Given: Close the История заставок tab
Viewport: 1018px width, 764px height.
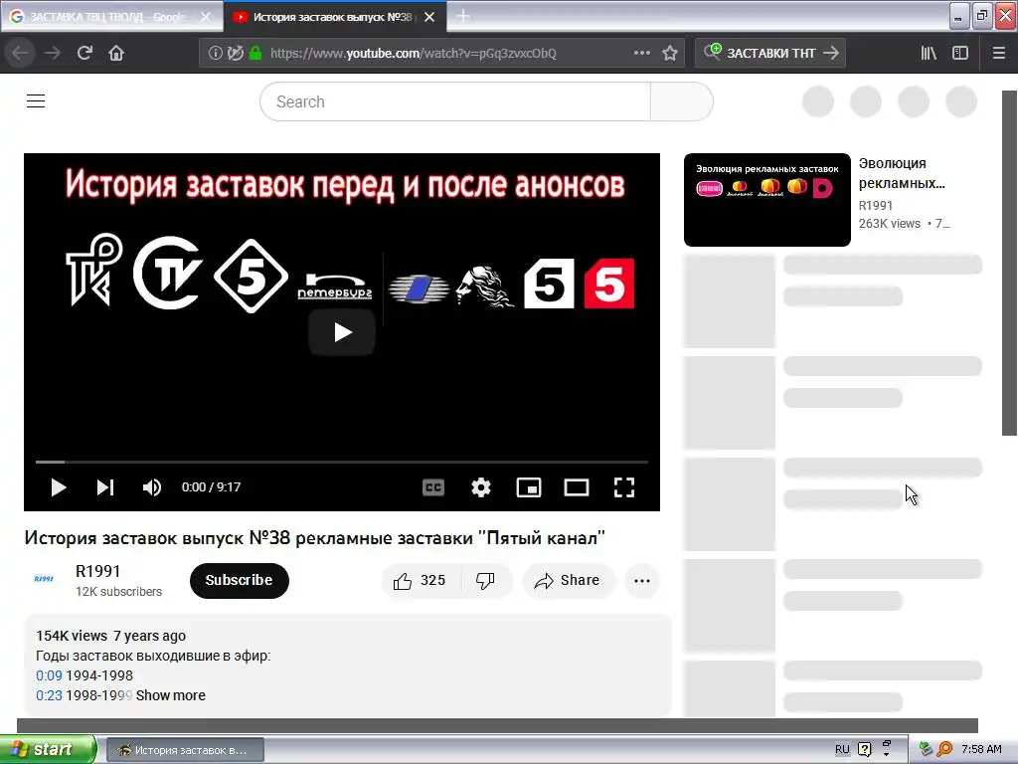Looking at the screenshot, I should pos(429,17).
